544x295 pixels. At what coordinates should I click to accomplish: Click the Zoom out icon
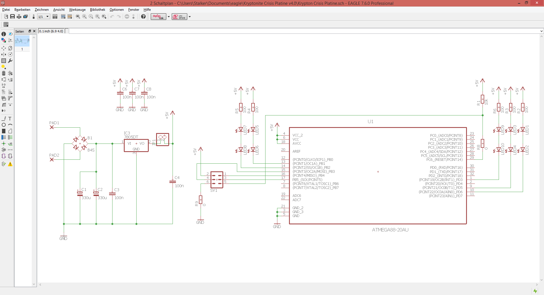[x=91, y=16]
